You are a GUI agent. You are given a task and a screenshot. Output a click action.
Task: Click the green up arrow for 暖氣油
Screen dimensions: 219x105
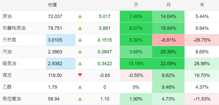80,64
